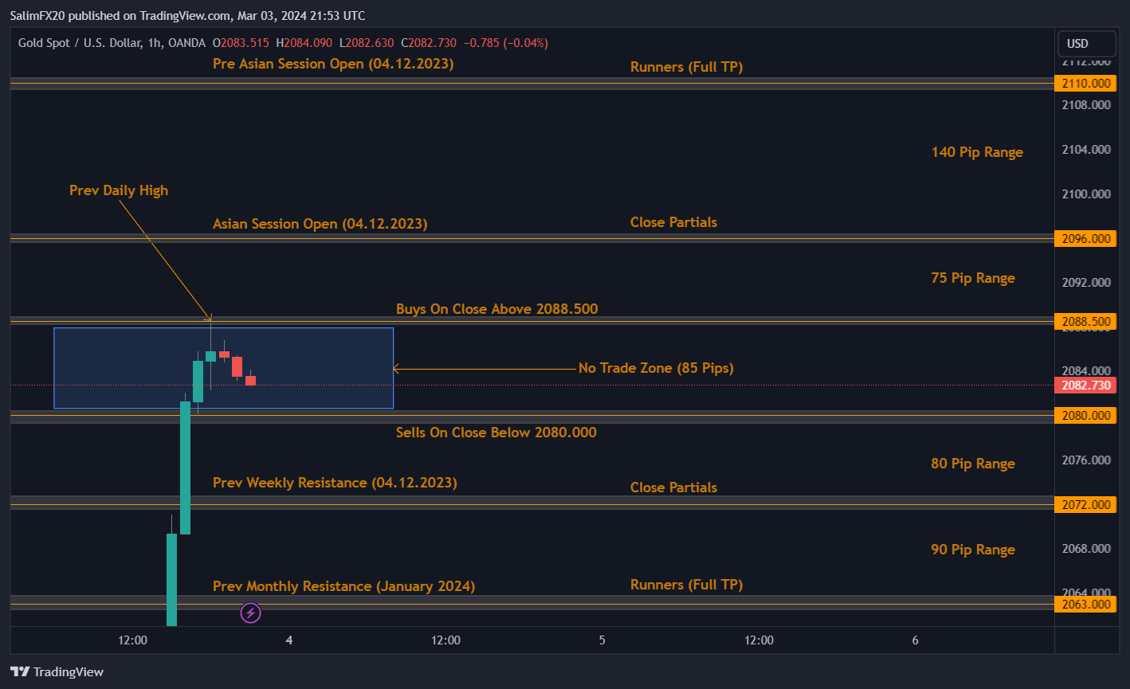Select the top 'Runners (Full TP)' label
Screen dimensions: 1130x689
click(686, 67)
